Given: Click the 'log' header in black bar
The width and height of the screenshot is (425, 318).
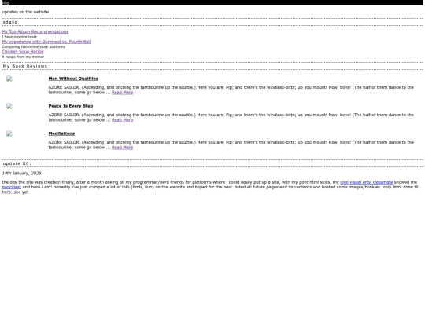Looking at the screenshot, I should click(6, 2).
